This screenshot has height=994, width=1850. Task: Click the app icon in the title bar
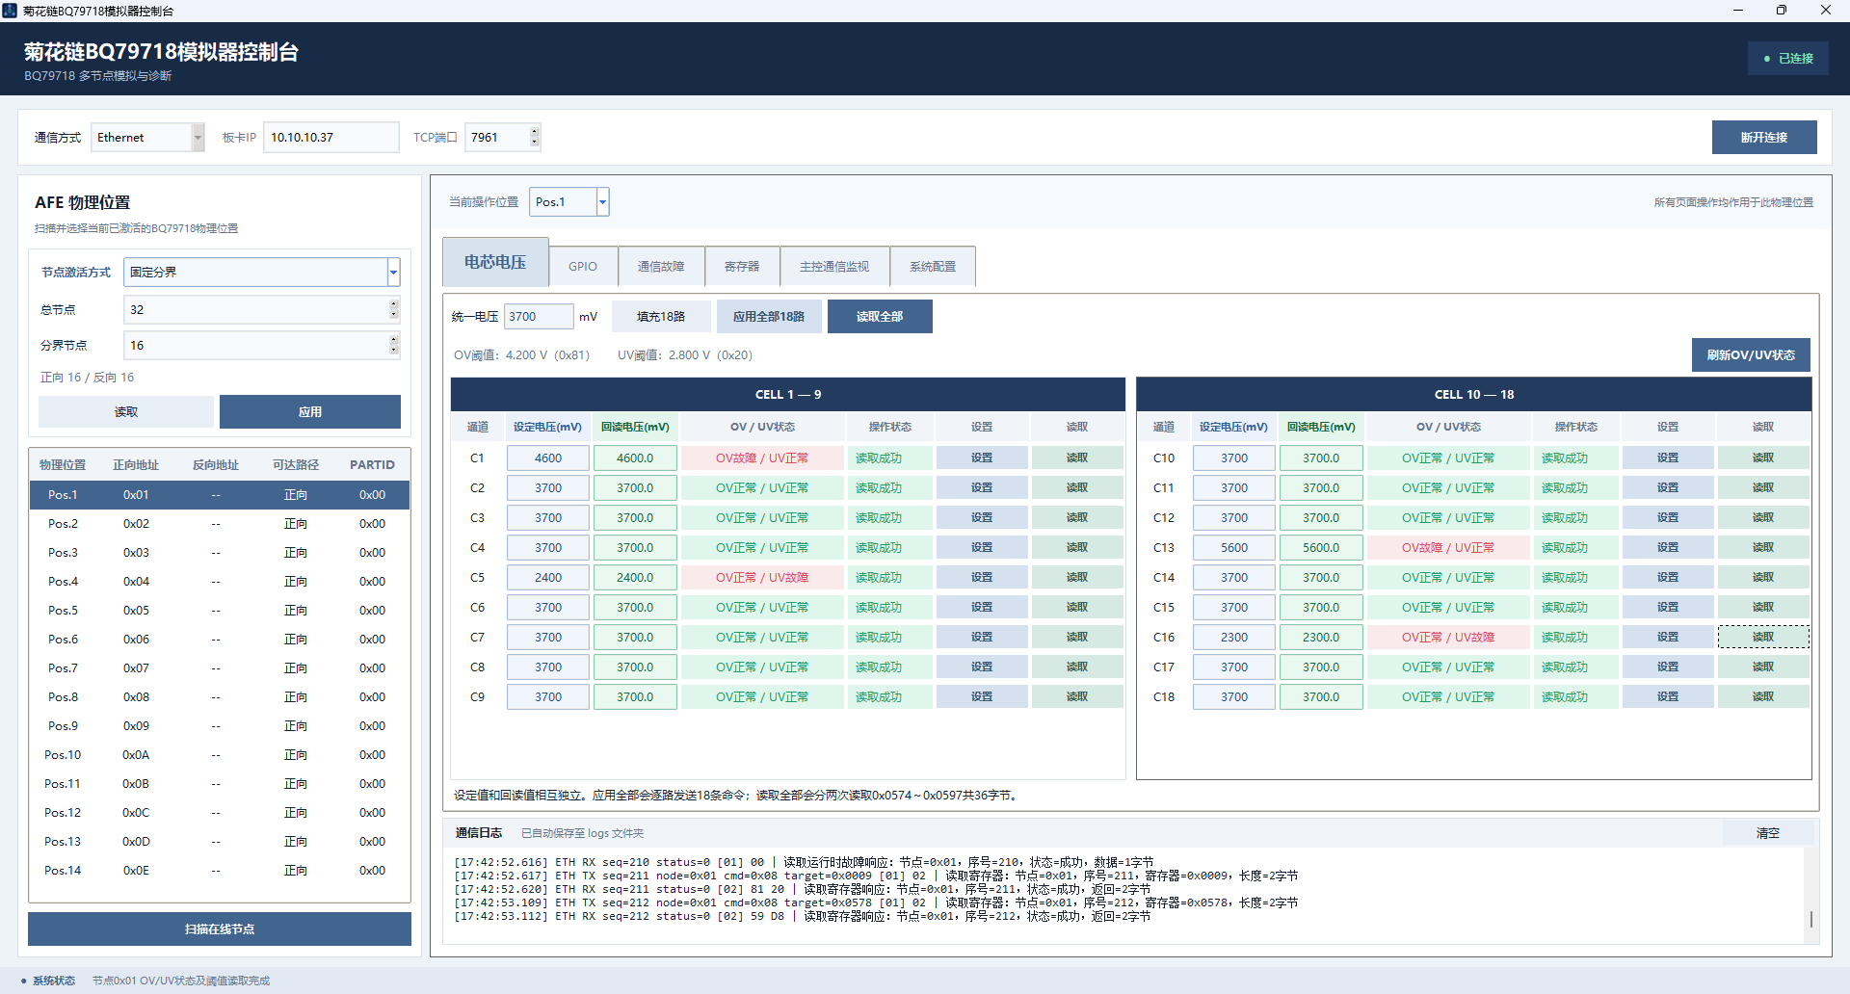(10, 11)
